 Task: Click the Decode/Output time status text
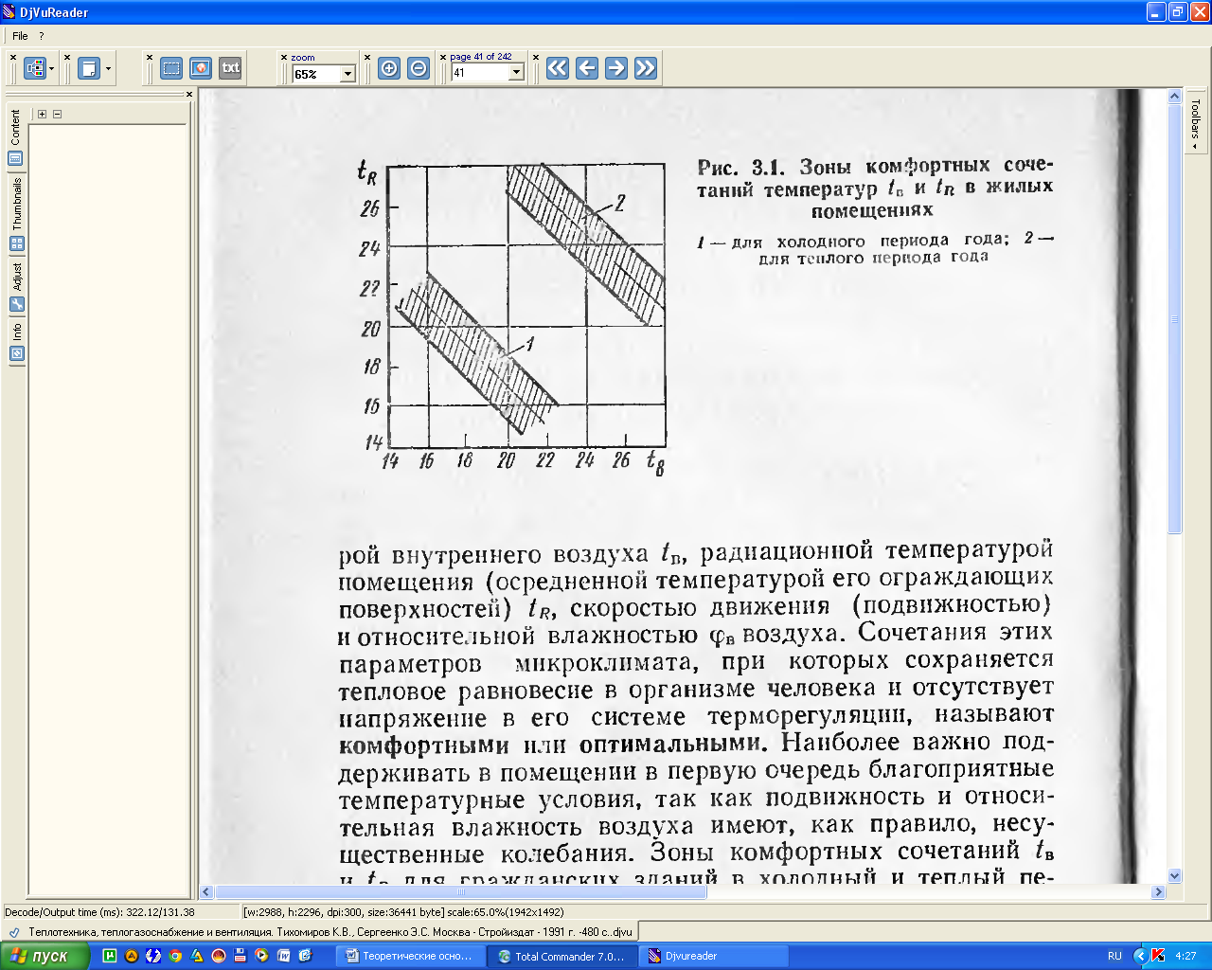tap(99, 912)
